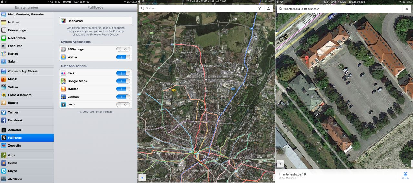Select the Activator icon in sidebar
Viewport: 413px width, 183px height.
(x=4, y=130)
